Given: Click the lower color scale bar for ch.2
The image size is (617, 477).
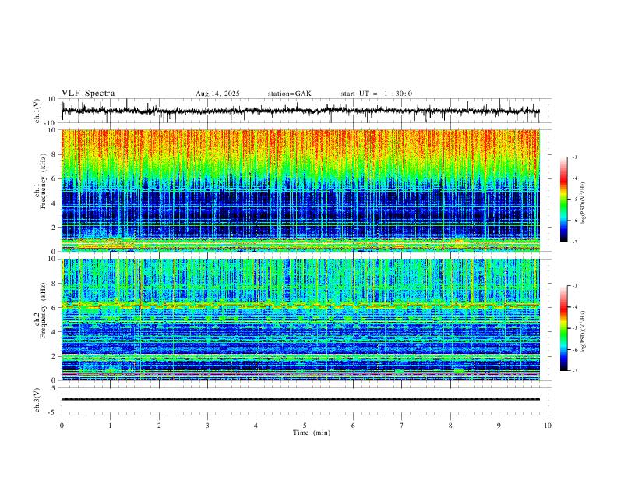Looking at the screenshot, I should point(564,328).
